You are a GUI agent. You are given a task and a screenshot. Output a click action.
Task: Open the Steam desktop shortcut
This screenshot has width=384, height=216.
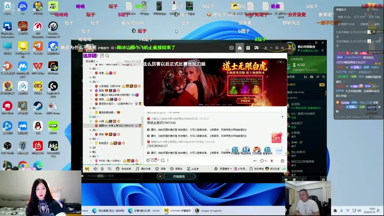click(38, 108)
